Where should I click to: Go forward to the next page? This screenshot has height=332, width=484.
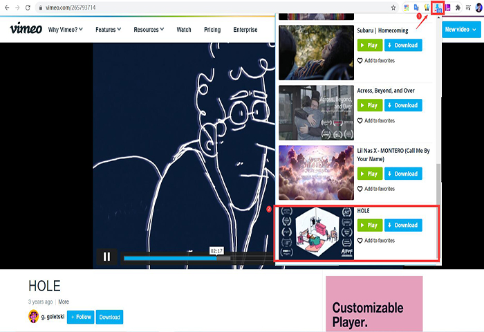click(17, 8)
